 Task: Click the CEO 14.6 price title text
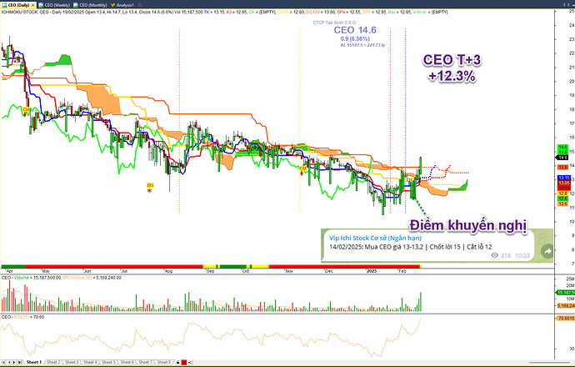tap(355, 30)
